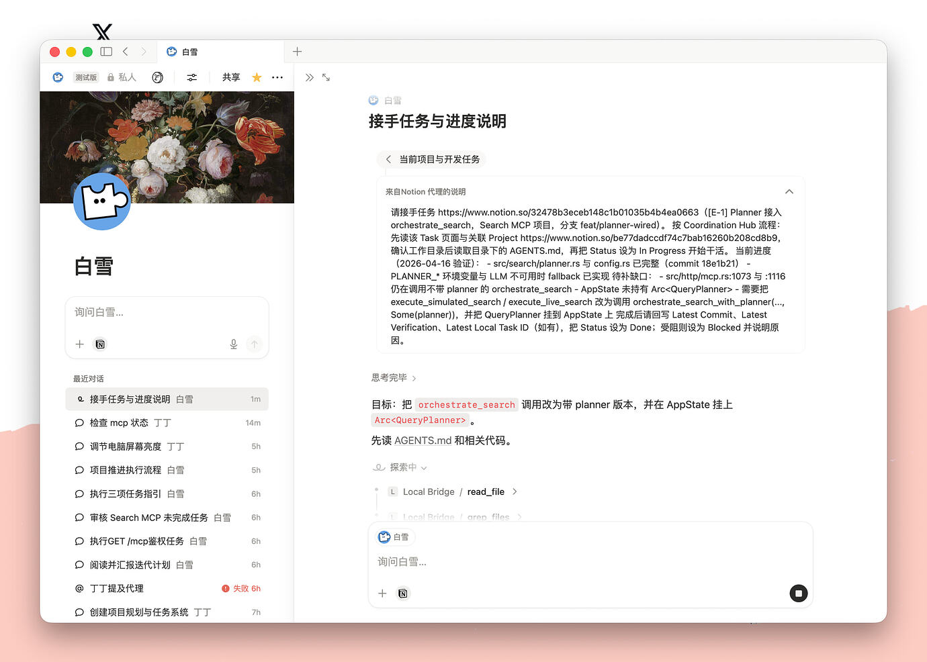
Task: Expand the page with the diagonal arrows icon
Action: pyautogui.click(x=326, y=77)
